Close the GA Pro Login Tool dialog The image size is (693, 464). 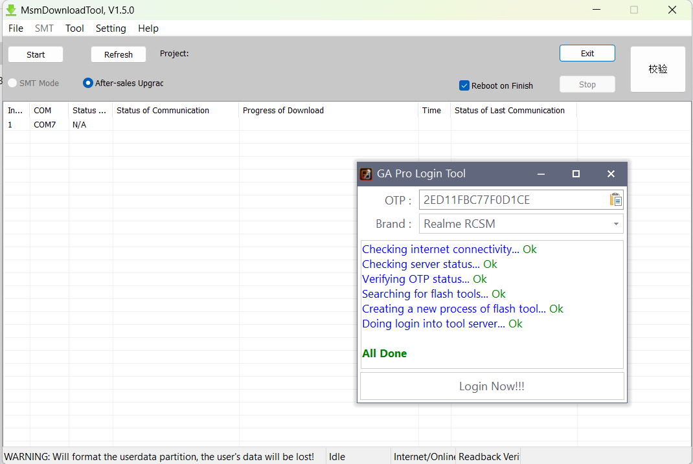pos(611,173)
